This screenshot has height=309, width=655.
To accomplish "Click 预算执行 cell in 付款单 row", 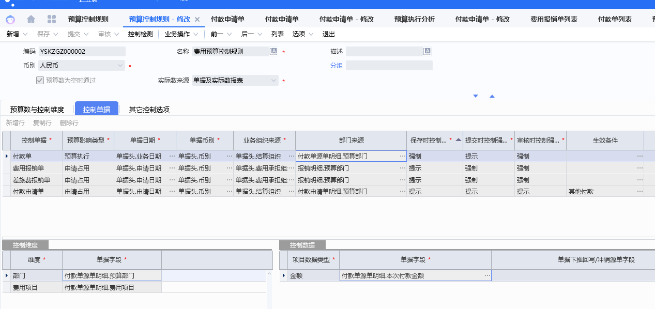I will point(88,156).
